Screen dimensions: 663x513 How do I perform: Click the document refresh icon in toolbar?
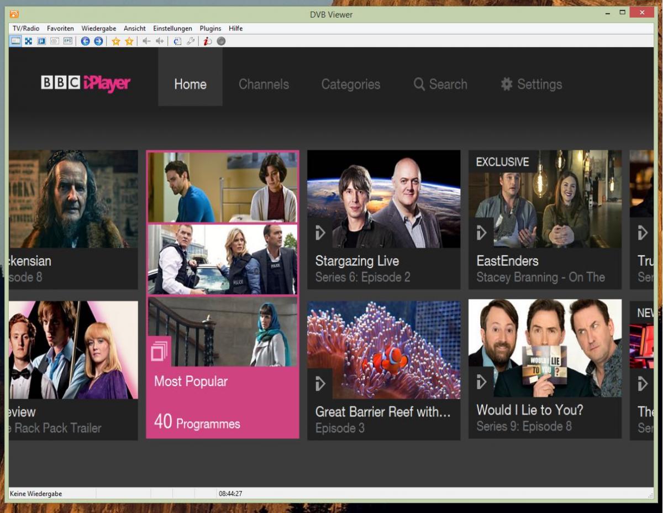[177, 41]
